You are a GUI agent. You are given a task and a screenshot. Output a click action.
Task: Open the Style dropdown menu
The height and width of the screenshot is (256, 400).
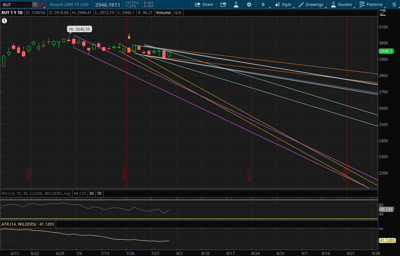pos(283,4)
